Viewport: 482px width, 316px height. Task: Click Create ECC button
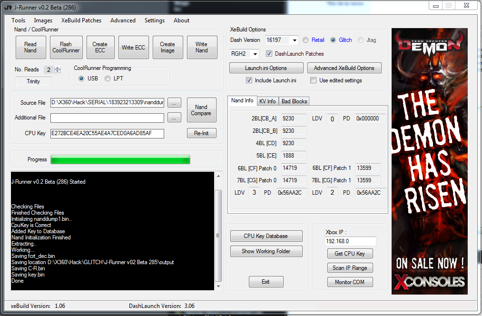coord(99,48)
